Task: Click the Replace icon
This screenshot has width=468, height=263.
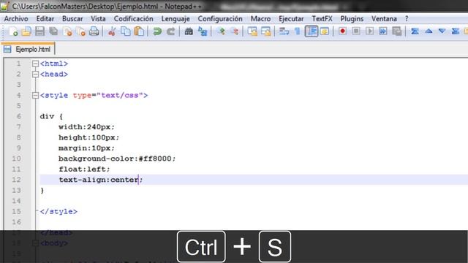Action: pos(203,31)
